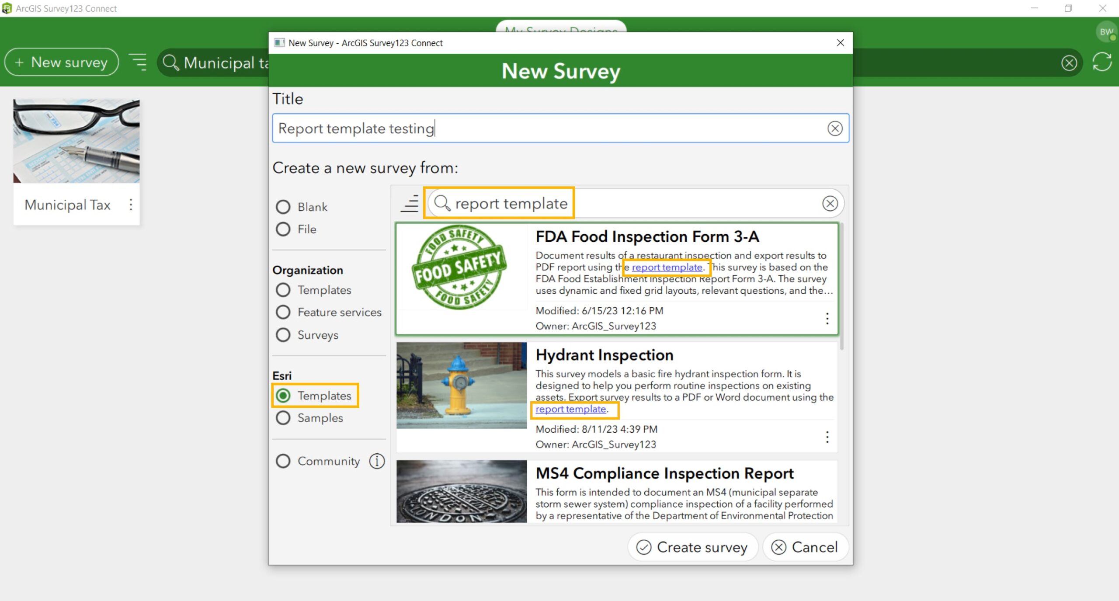This screenshot has width=1119, height=601.
Task: Click the Municipal Tax survey thumbnail
Action: point(76,141)
